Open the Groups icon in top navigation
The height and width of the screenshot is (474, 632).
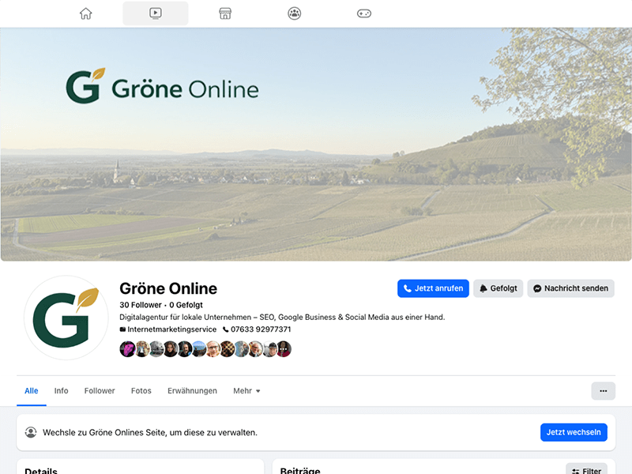click(295, 13)
